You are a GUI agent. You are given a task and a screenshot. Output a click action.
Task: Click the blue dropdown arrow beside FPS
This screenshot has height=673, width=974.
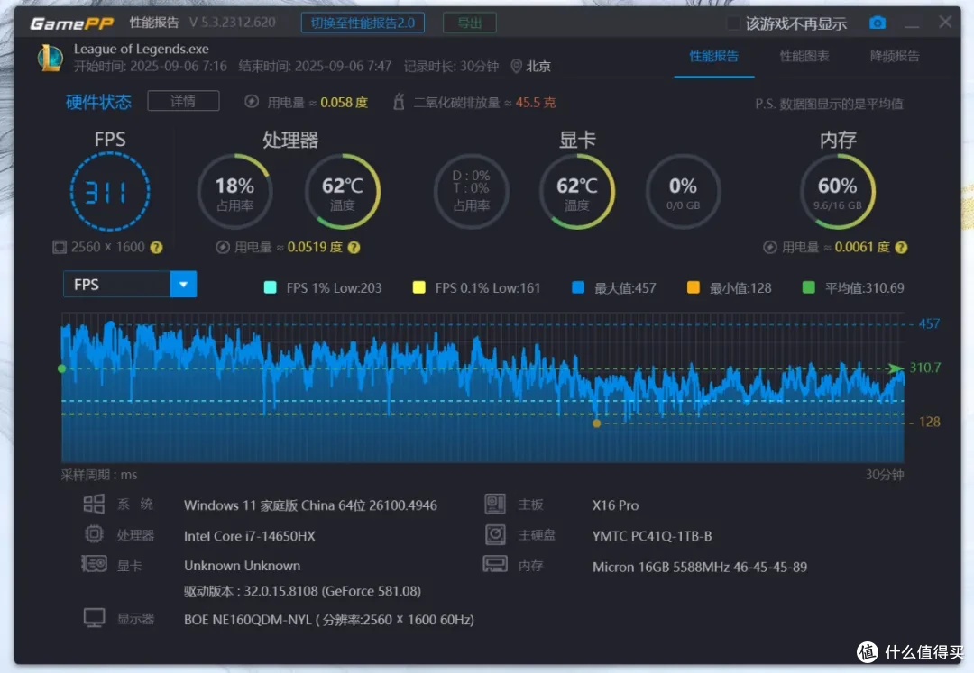coord(183,284)
